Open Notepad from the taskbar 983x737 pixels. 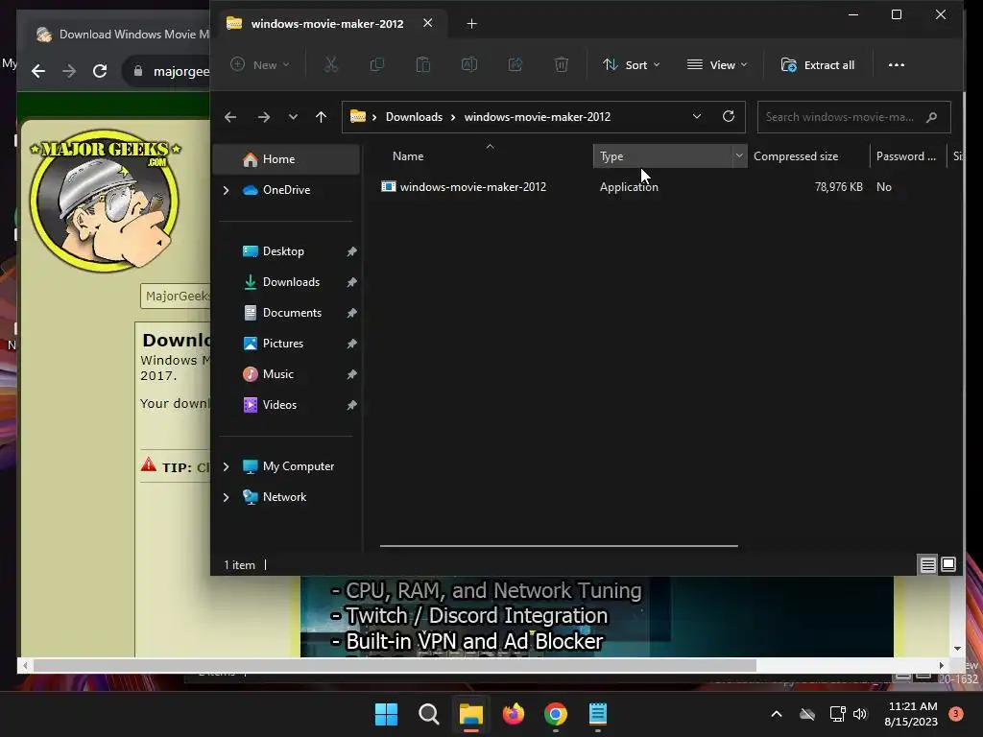pyautogui.click(x=598, y=714)
